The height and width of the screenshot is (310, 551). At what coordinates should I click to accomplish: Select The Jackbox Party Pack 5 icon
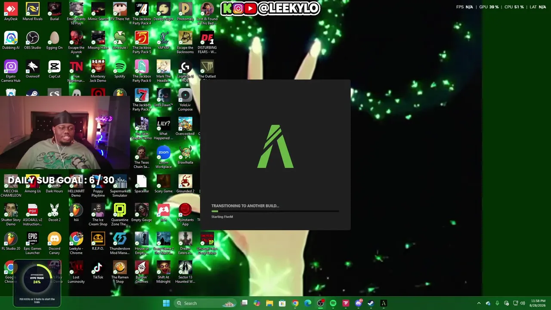pos(142,42)
